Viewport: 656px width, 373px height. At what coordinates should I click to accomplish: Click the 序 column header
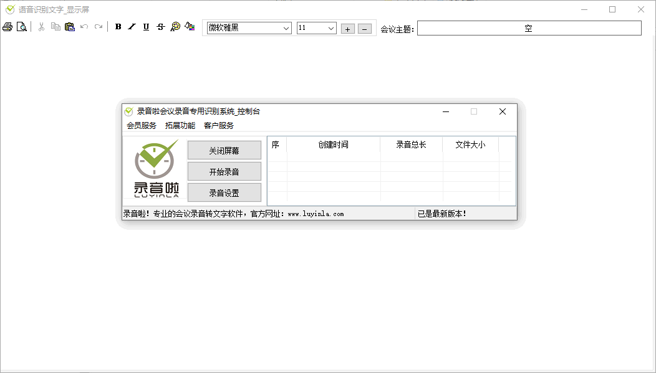(277, 144)
